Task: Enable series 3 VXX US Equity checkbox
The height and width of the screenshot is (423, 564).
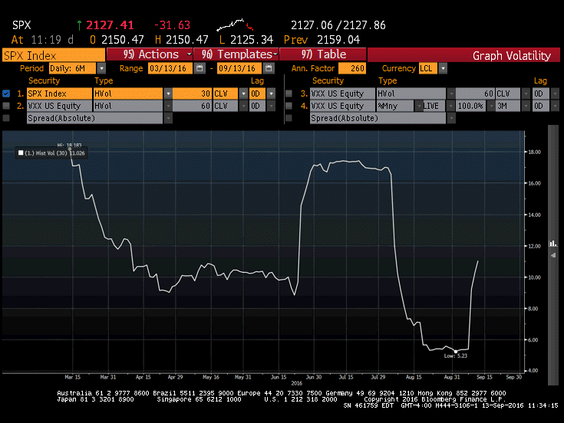Action: click(289, 93)
